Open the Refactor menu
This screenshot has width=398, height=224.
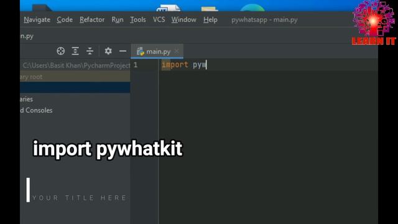click(92, 20)
